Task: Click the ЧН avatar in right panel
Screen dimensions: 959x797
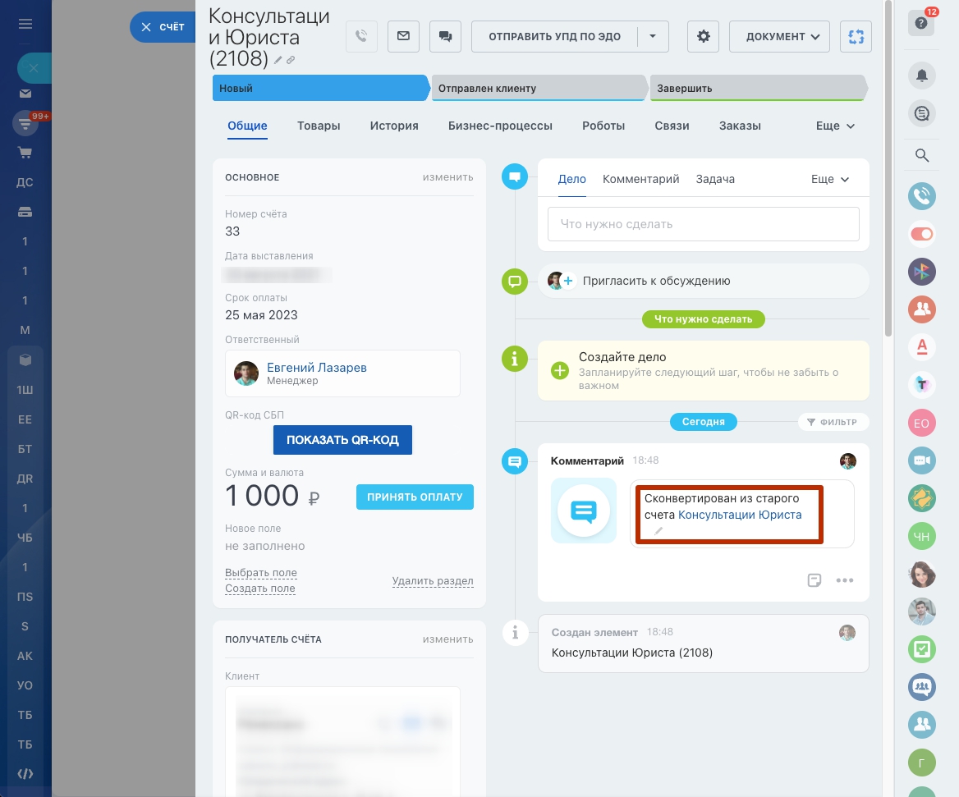Action: pyautogui.click(x=922, y=536)
